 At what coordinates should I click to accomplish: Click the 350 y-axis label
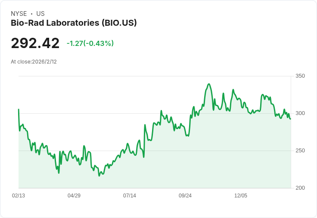tap(300, 76)
